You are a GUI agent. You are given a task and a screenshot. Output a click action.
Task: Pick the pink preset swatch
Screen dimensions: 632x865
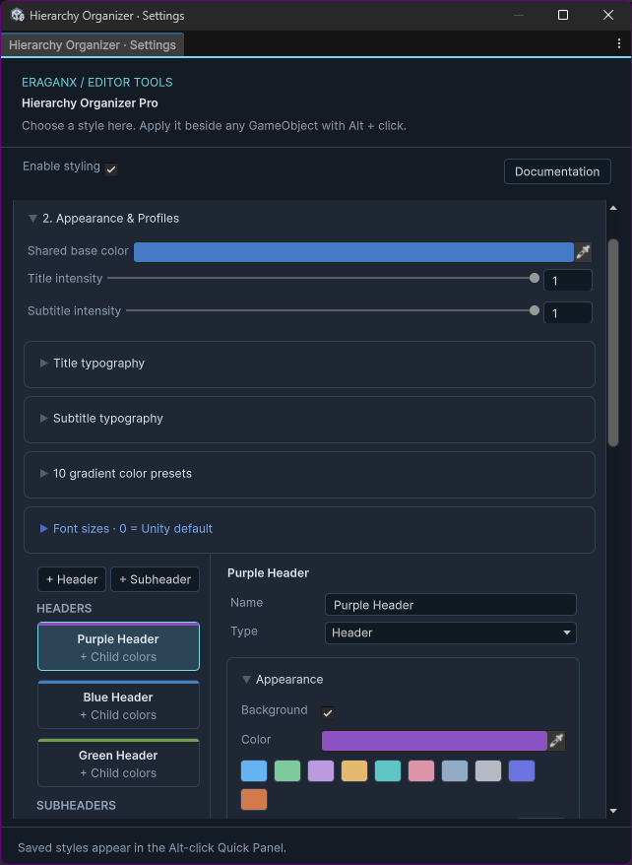tap(421, 770)
